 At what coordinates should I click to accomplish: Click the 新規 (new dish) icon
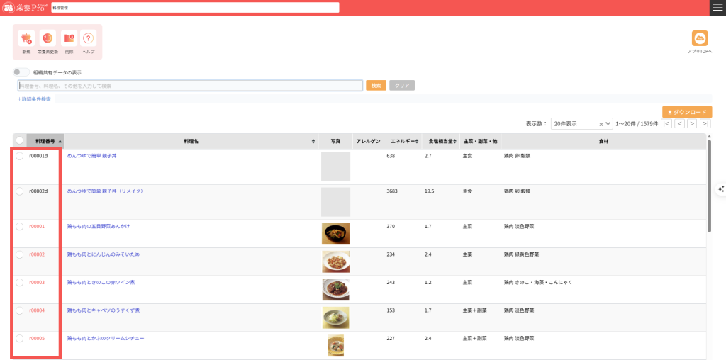click(x=26, y=39)
